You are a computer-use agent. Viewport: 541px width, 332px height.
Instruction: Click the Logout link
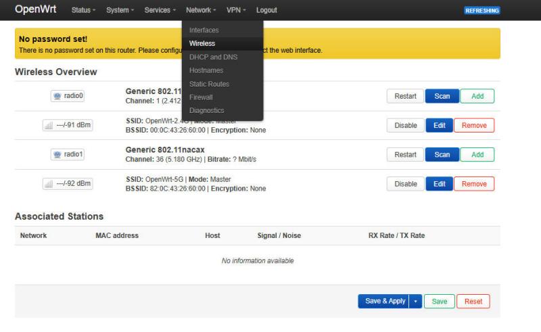click(x=266, y=10)
